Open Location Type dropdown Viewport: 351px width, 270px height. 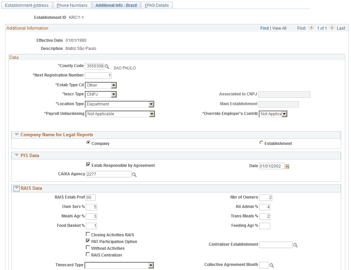coord(151,104)
